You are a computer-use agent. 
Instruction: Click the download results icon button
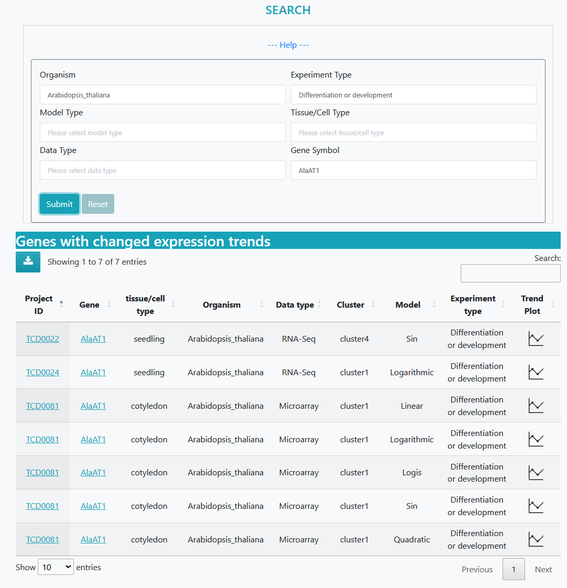(28, 262)
